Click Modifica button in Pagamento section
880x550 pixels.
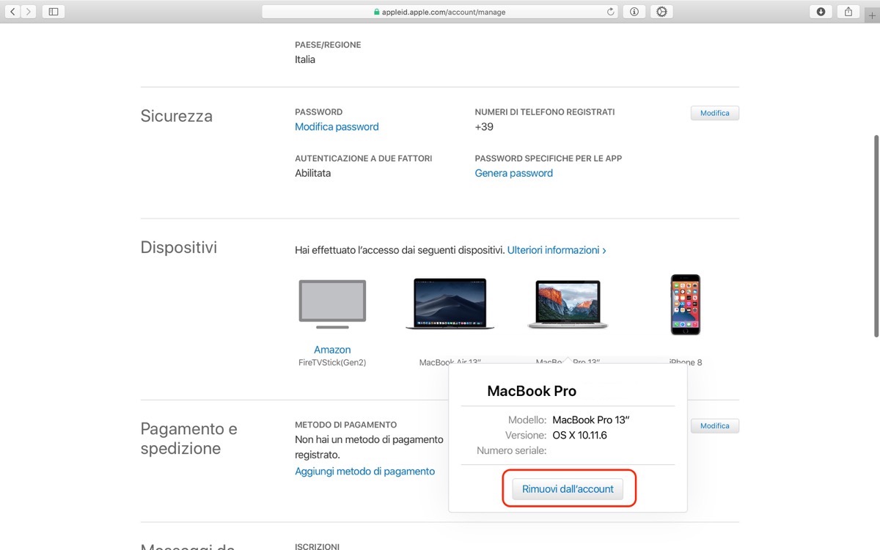[715, 426]
